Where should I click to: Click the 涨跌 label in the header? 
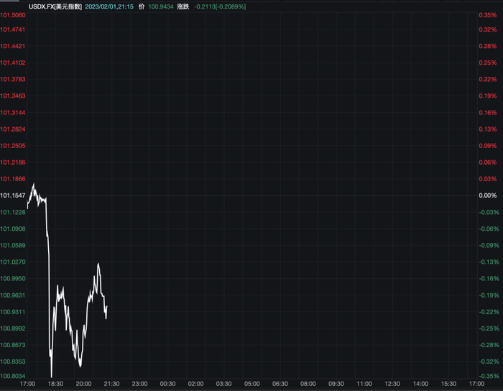[x=183, y=6]
